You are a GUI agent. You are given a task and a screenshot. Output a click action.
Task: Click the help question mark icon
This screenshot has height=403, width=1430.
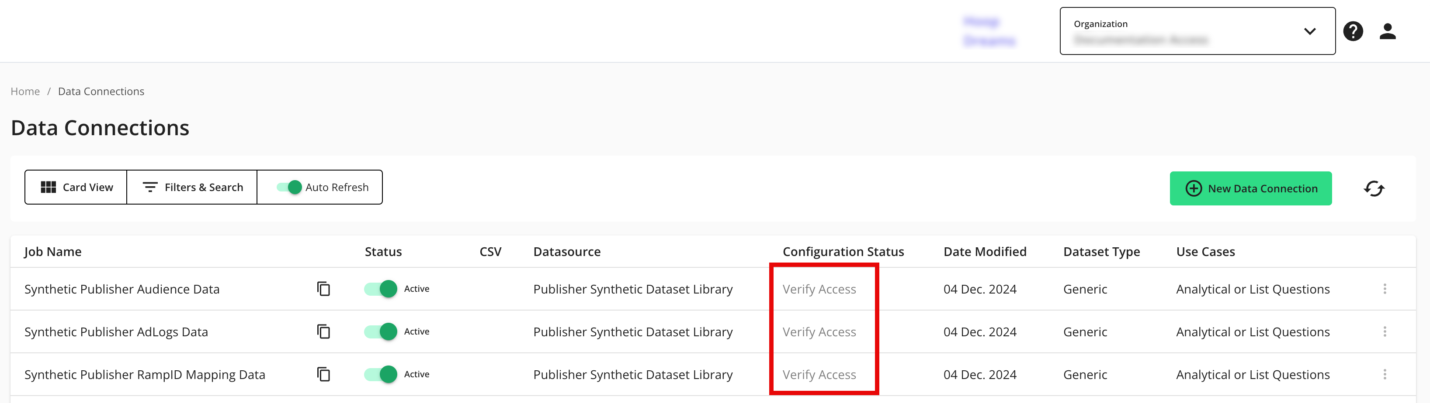coord(1353,31)
